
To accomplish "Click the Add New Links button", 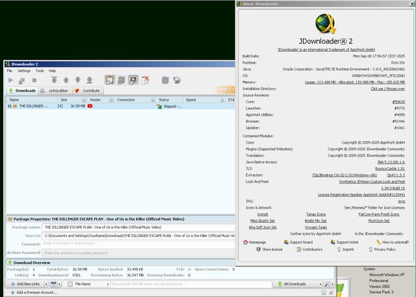I will (x=27, y=284).
